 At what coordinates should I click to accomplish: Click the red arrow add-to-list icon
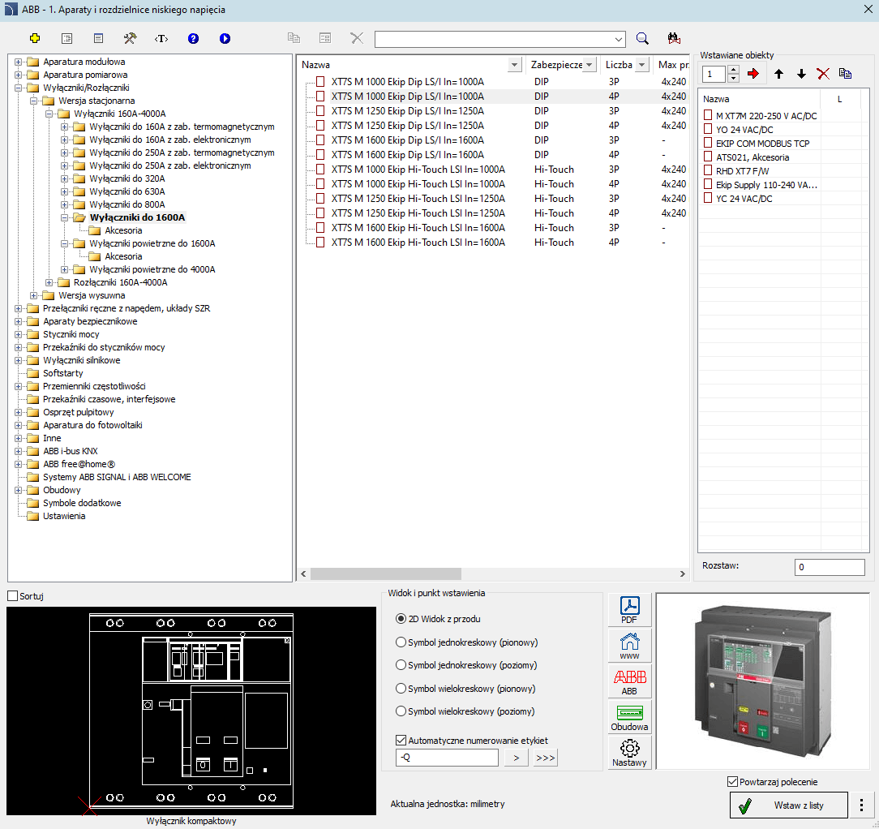coord(753,74)
